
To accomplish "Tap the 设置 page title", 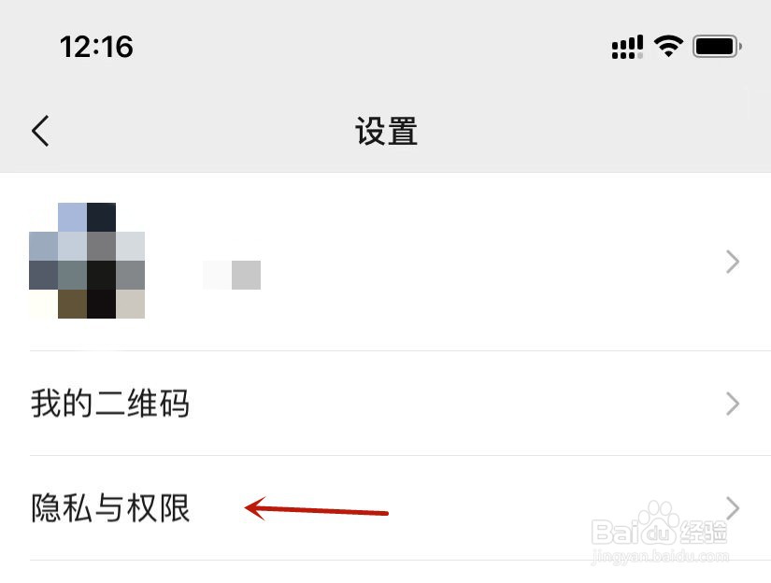I will [387, 131].
